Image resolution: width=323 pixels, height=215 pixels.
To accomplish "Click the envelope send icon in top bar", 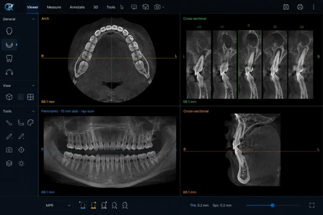I will pos(146,7).
